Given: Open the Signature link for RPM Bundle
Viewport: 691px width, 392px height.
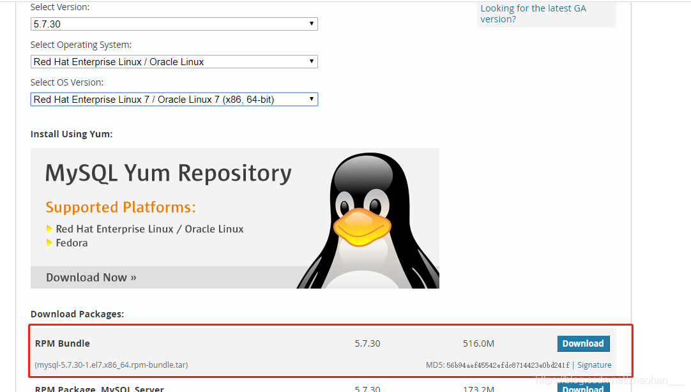Looking at the screenshot, I should (x=594, y=365).
